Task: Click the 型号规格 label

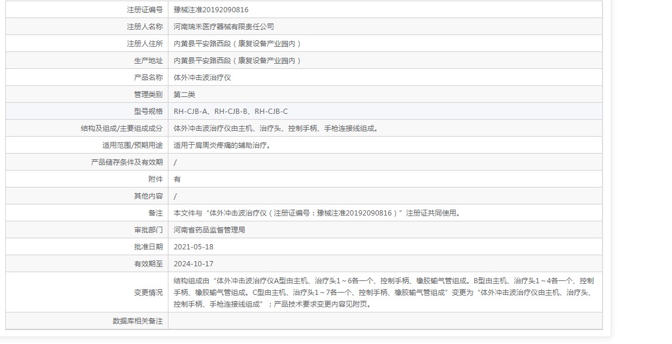Action: pyautogui.click(x=149, y=111)
